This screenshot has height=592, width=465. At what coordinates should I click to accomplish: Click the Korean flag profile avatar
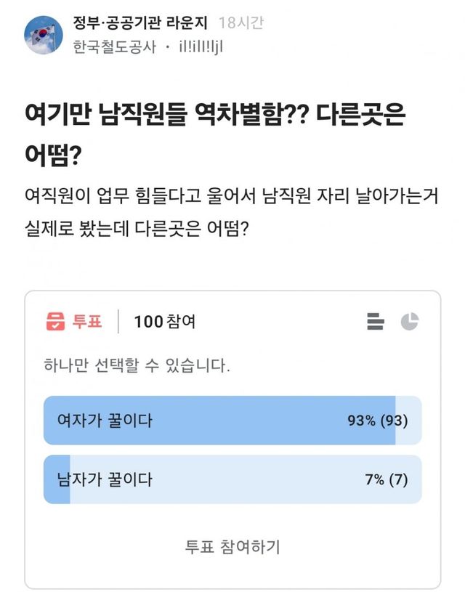coord(43,35)
